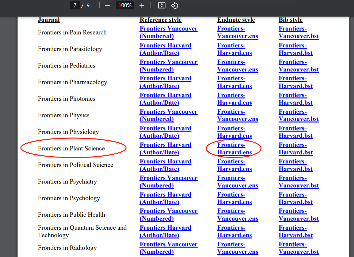Download Bib file for Frontiers in Pharmacology
354x257 pixels.
tap(296, 82)
